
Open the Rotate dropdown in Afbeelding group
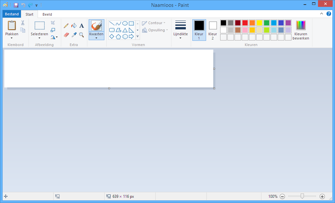54,37
